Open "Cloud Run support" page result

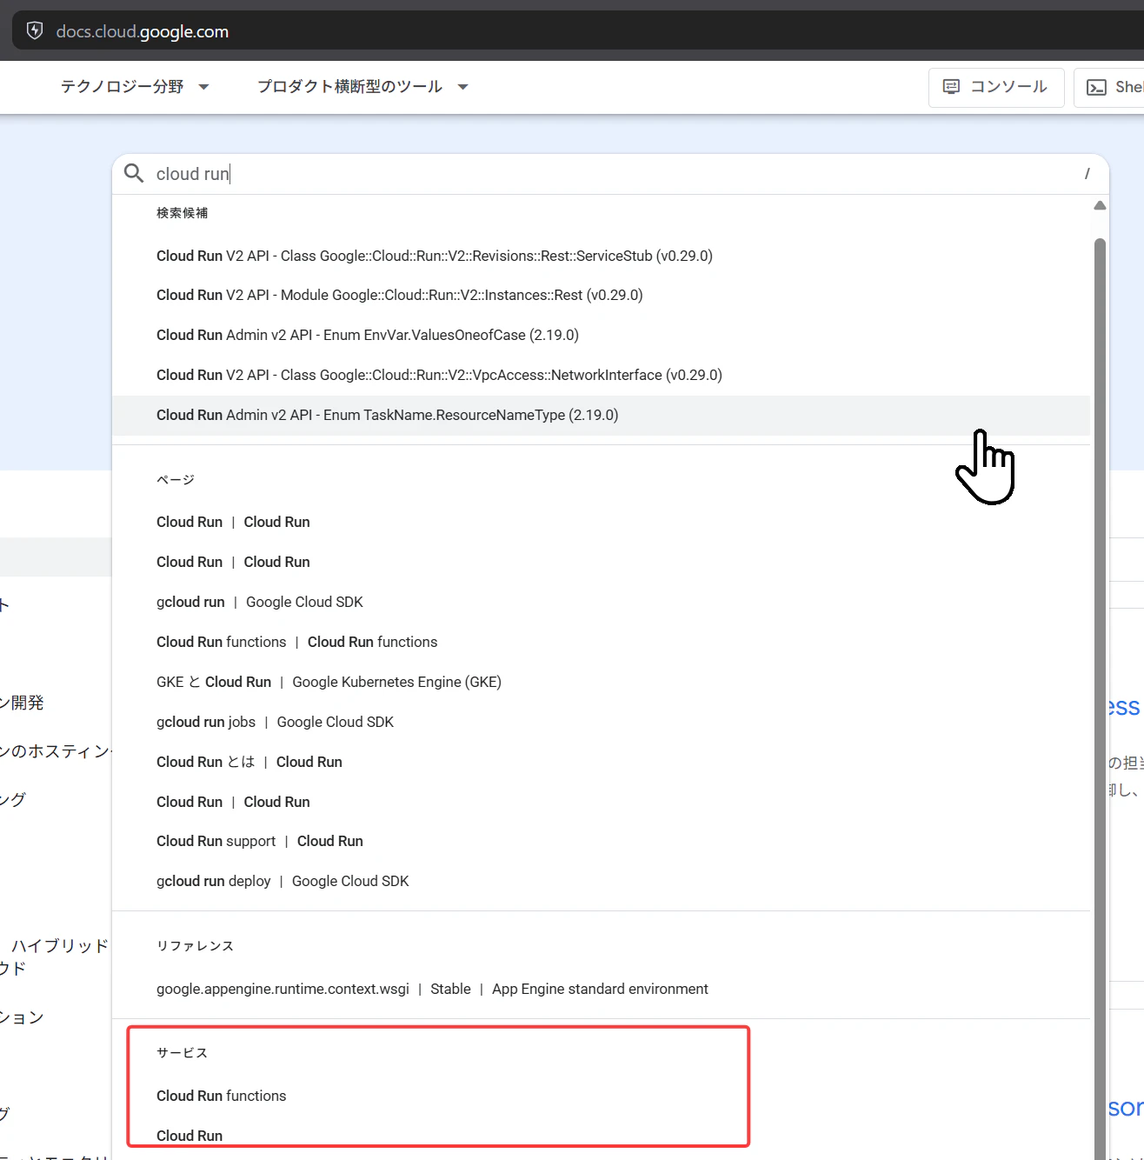(x=602, y=841)
